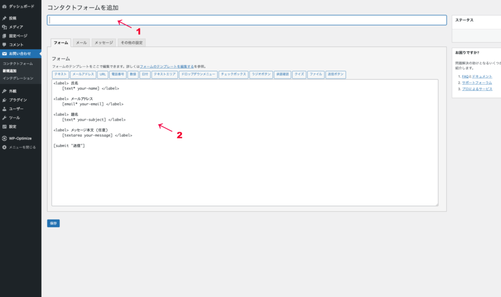Click the 固定ページ pages icon
This screenshot has height=297, width=501.
[4, 36]
